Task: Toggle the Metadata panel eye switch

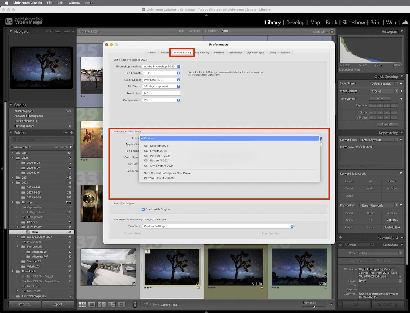Action: [340, 245]
